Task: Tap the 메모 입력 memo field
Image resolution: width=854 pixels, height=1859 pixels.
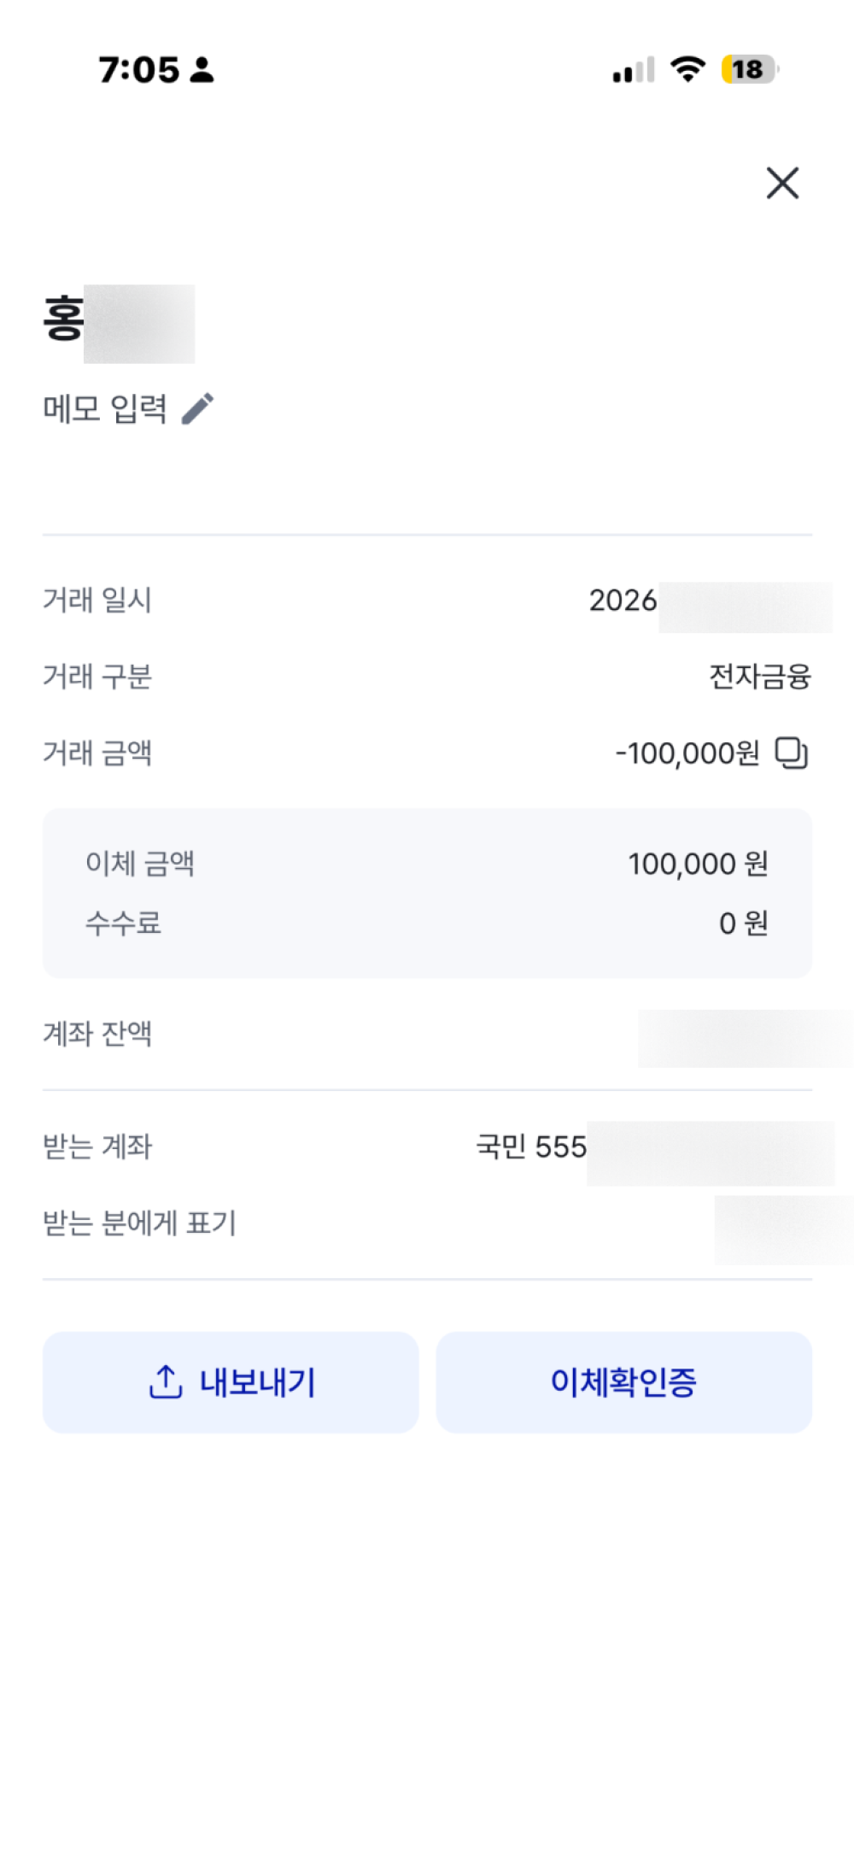Action: pos(128,409)
